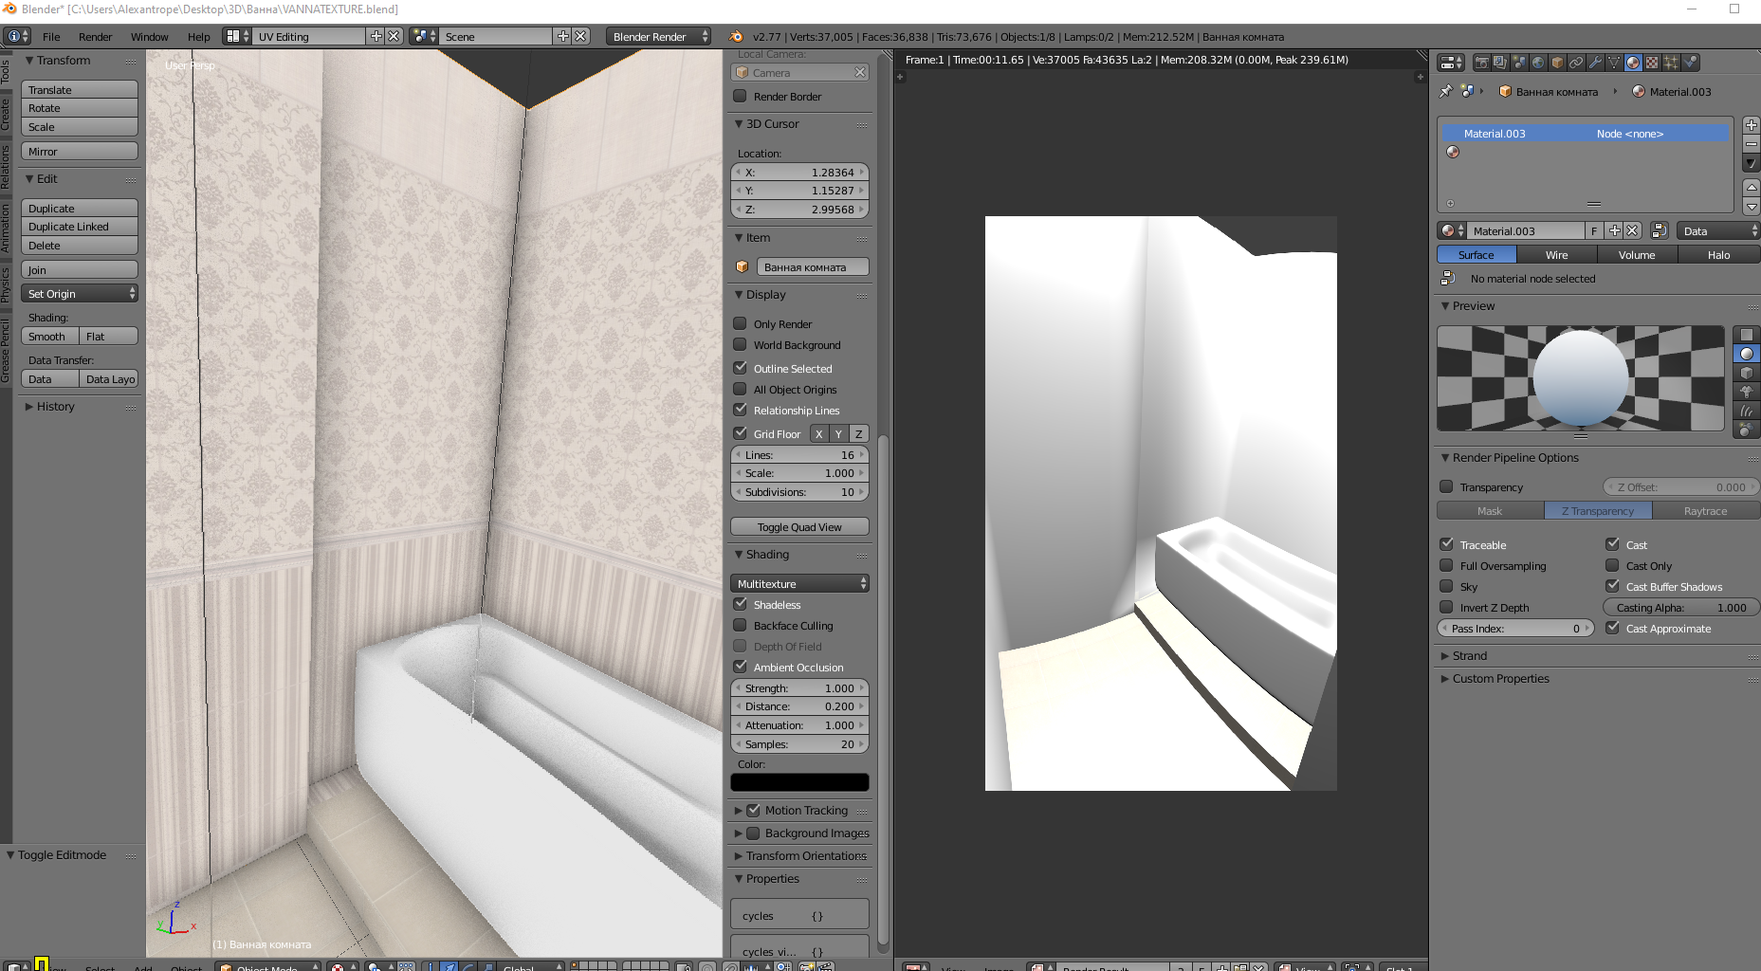Image resolution: width=1761 pixels, height=971 pixels.
Task: Open the Particles properties tab (sparkles icon)
Action: [1671, 63]
